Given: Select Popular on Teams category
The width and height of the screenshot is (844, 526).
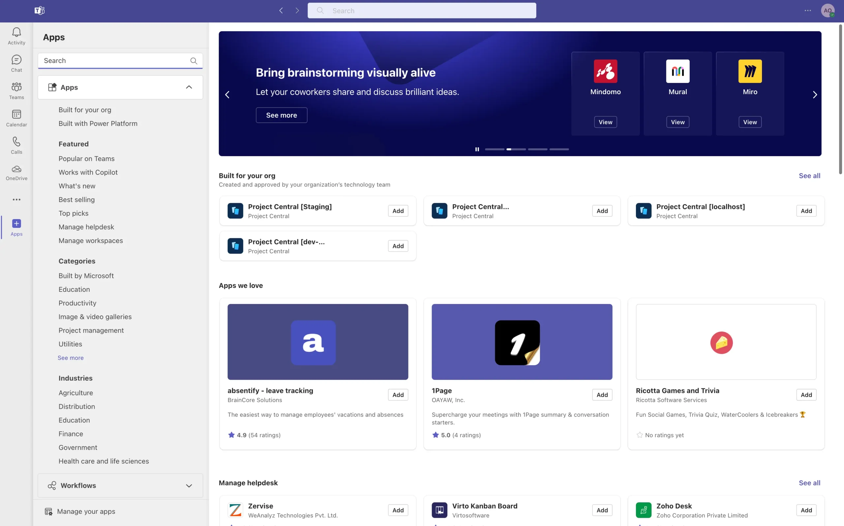Looking at the screenshot, I should coord(86,159).
